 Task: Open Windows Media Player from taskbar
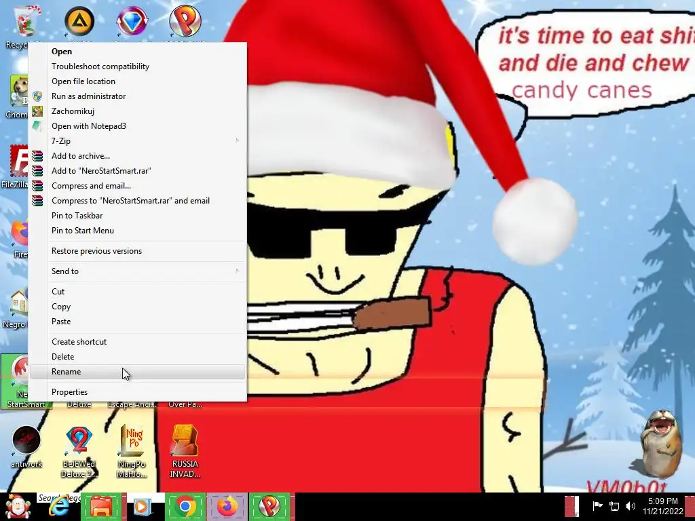tap(142, 506)
